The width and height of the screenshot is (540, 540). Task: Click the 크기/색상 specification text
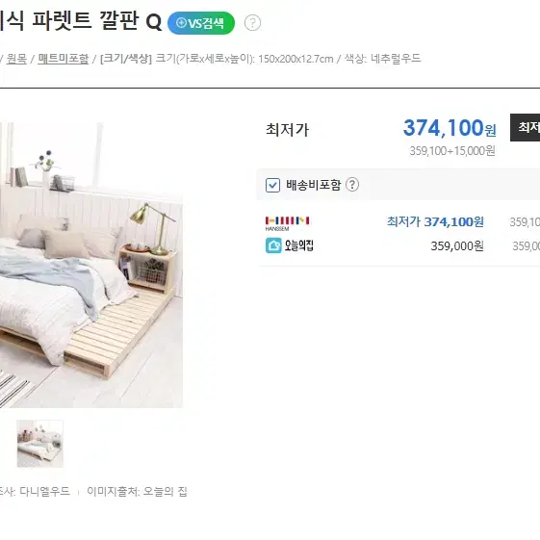[126, 59]
